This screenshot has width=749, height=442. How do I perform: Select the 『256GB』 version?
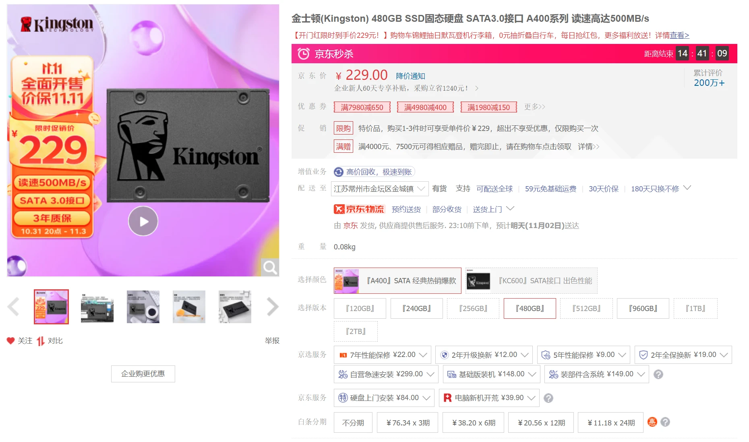pyautogui.click(x=473, y=308)
